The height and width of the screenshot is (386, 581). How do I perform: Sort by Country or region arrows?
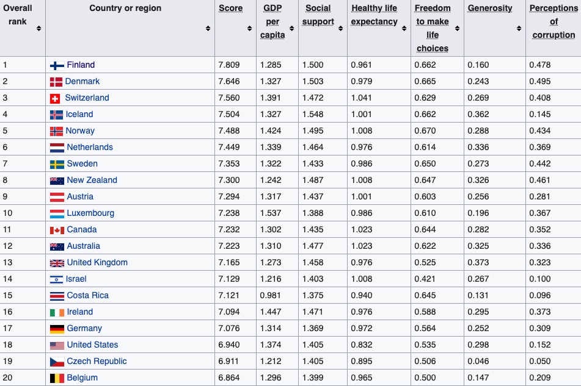(208, 29)
